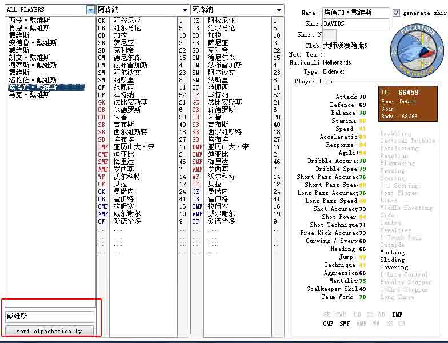Click the Sliding special ability label
The height and width of the screenshot is (343, 448).
(392, 260)
